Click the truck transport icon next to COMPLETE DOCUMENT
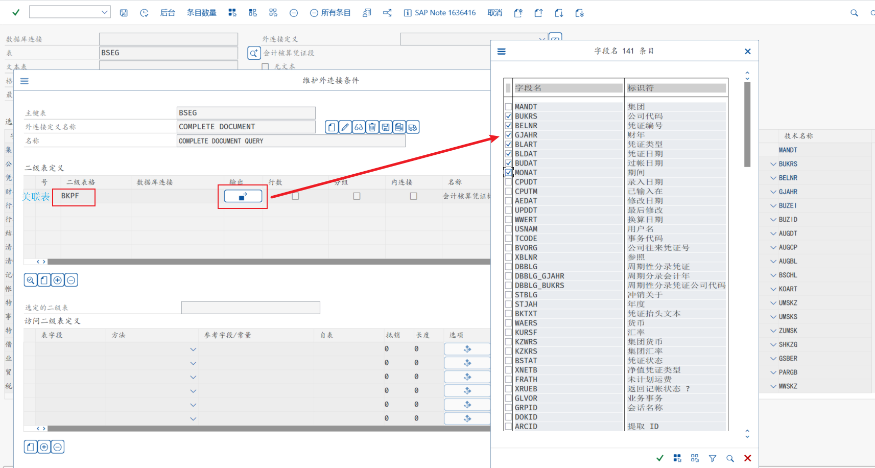 413,127
